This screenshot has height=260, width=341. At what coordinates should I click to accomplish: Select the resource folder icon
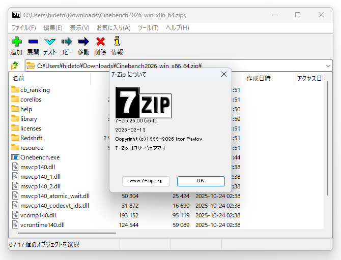15,147
